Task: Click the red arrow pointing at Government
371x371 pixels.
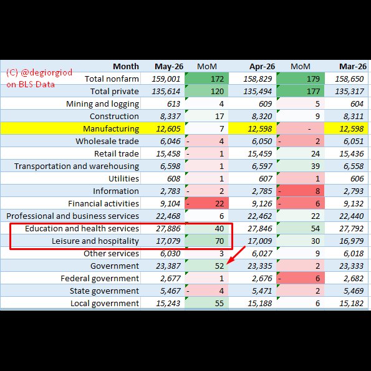Action: [236, 255]
